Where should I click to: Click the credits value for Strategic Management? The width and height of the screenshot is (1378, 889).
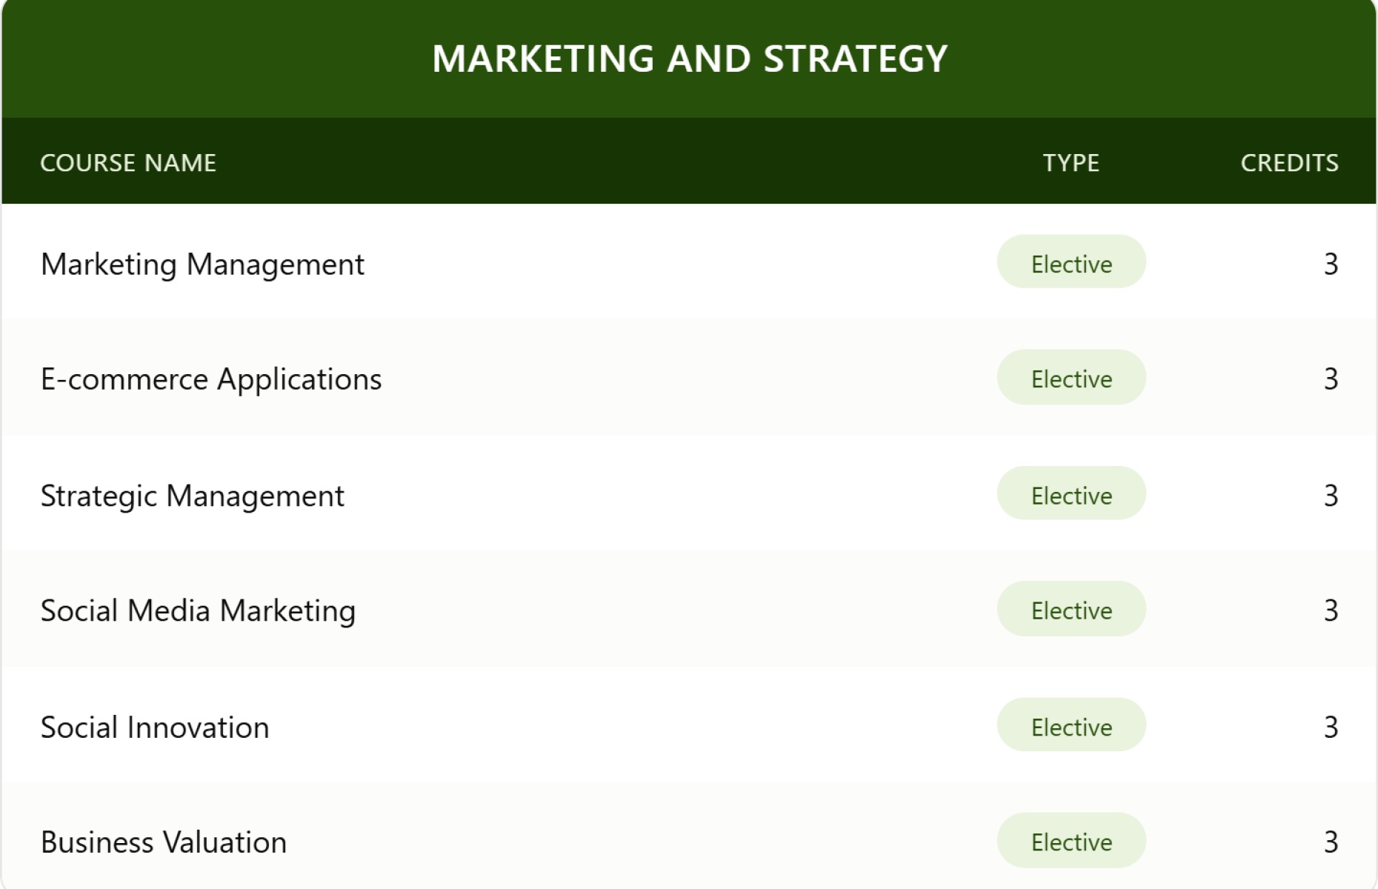(x=1331, y=495)
